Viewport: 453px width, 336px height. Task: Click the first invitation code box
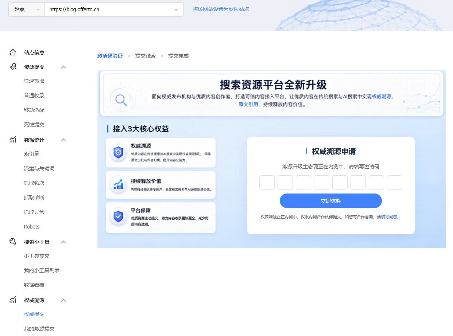point(267,183)
